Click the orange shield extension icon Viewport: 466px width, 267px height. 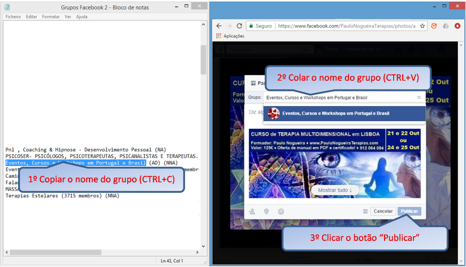click(x=434, y=26)
